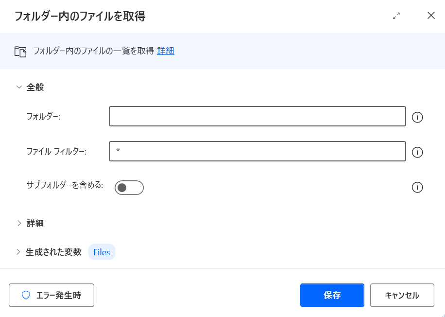This screenshot has width=445, height=317.
Task: Open the 詳細 help link
Action: (x=166, y=51)
